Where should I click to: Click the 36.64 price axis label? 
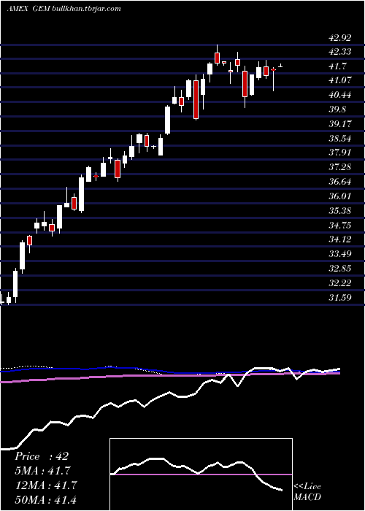340,182
